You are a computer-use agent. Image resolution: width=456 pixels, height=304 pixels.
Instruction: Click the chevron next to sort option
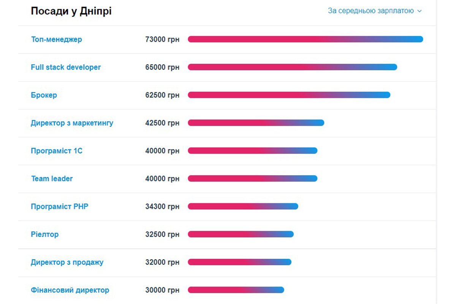pyautogui.click(x=420, y=11)
